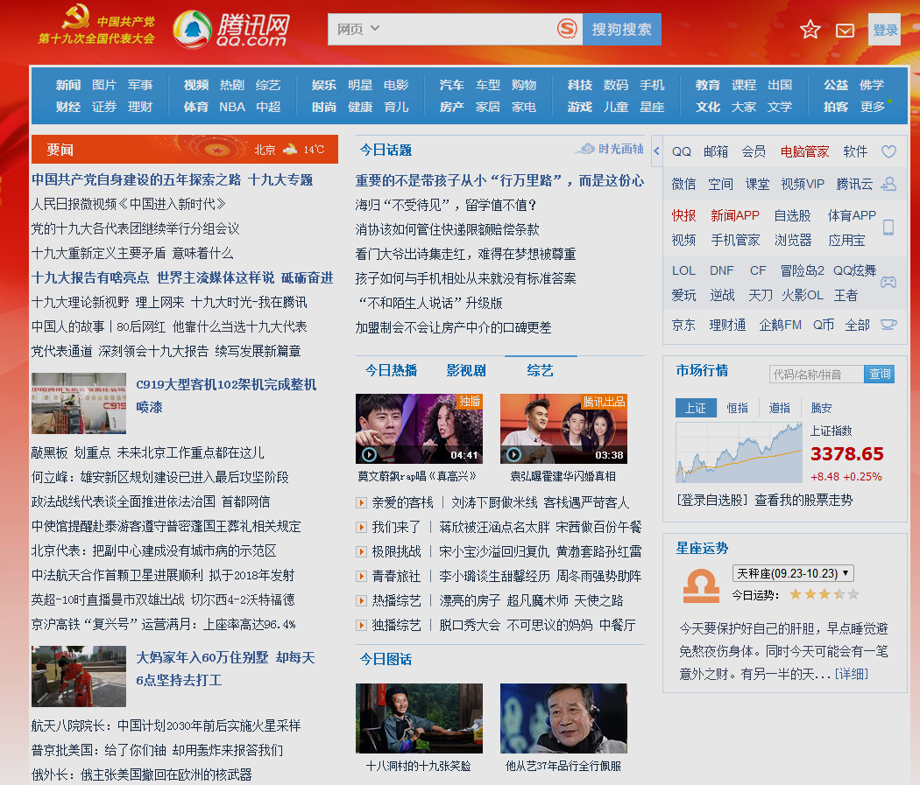Open 科技 in the navigation bar
The height and width of the screenshot is (785, 920).
580,85
